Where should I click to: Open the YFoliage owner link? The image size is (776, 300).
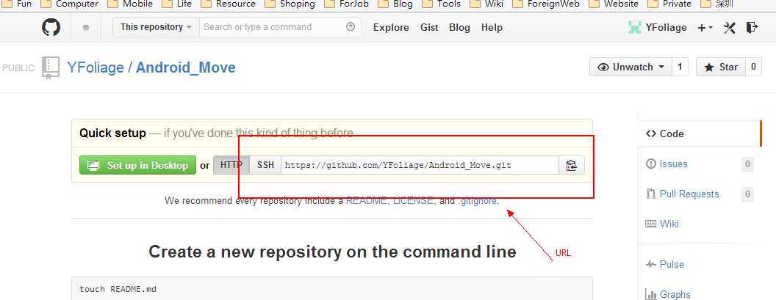[x=96, y=67]
